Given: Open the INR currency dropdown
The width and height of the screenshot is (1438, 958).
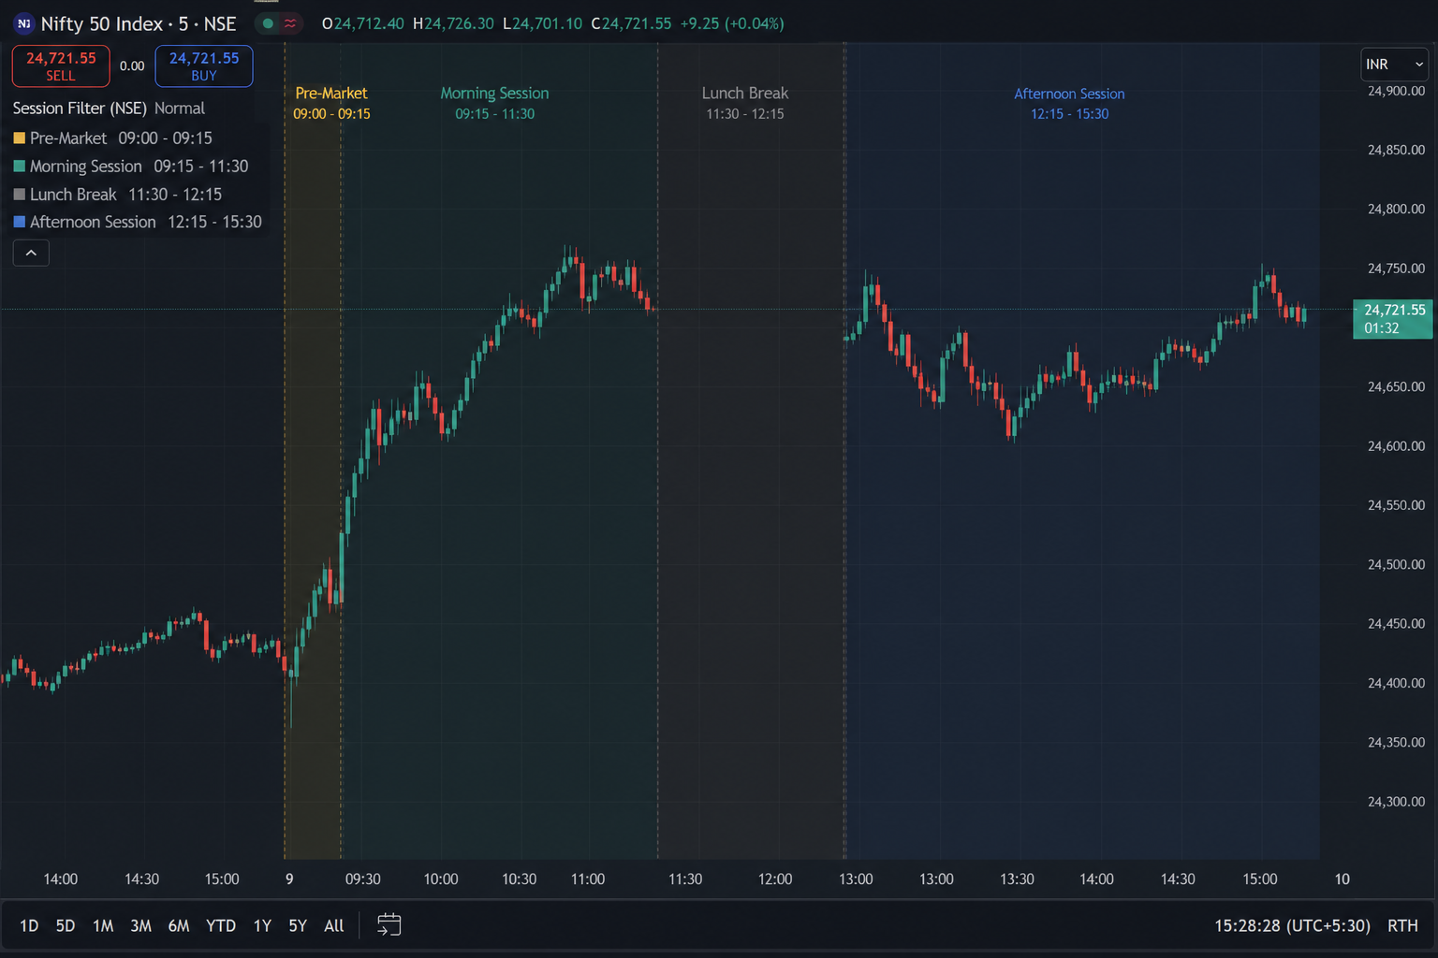Looking at the screenshot, I should coord(1394,64).
